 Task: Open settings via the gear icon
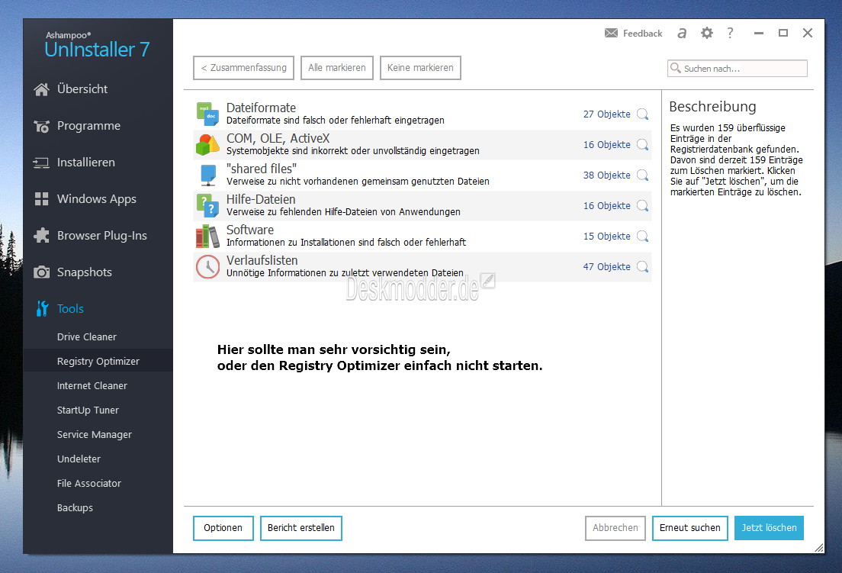[707, 34]
